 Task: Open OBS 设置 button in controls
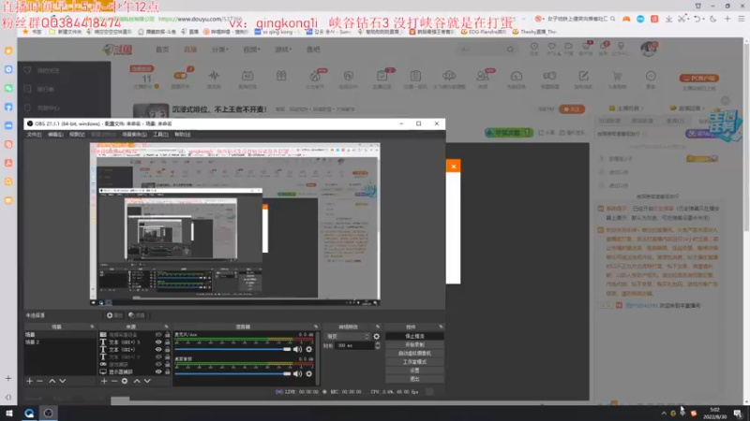tap(414, 370)
